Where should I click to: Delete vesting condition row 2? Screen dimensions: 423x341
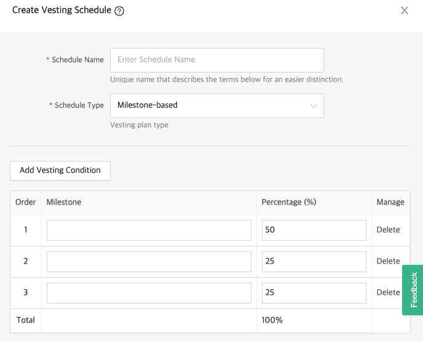point(388,262)
